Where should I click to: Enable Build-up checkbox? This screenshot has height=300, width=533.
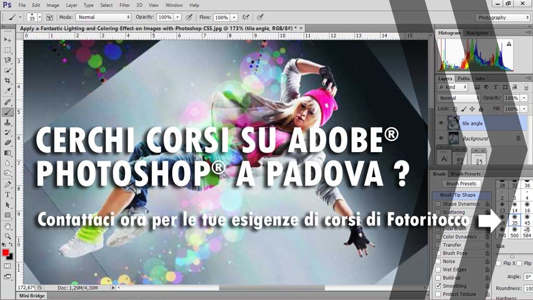(x=438, y=278)
